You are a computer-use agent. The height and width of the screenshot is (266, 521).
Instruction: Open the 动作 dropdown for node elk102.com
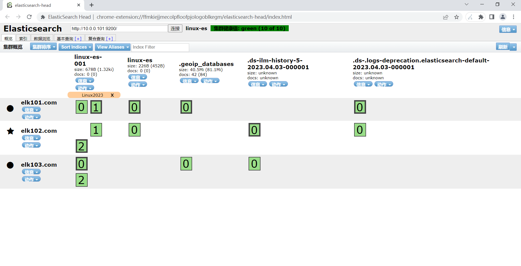(x=31, y=145)
